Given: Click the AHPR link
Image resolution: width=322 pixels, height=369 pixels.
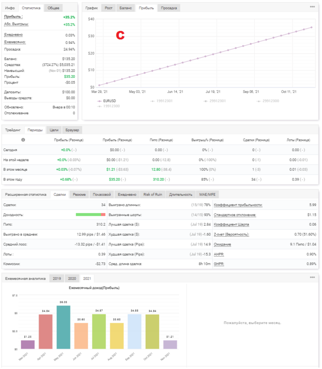Looking at the screenshot, I should click(219, 254).
